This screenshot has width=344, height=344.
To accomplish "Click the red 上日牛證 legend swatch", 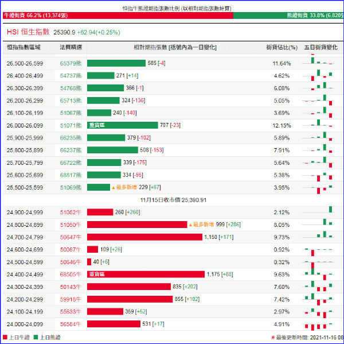I will coord(6,338).
